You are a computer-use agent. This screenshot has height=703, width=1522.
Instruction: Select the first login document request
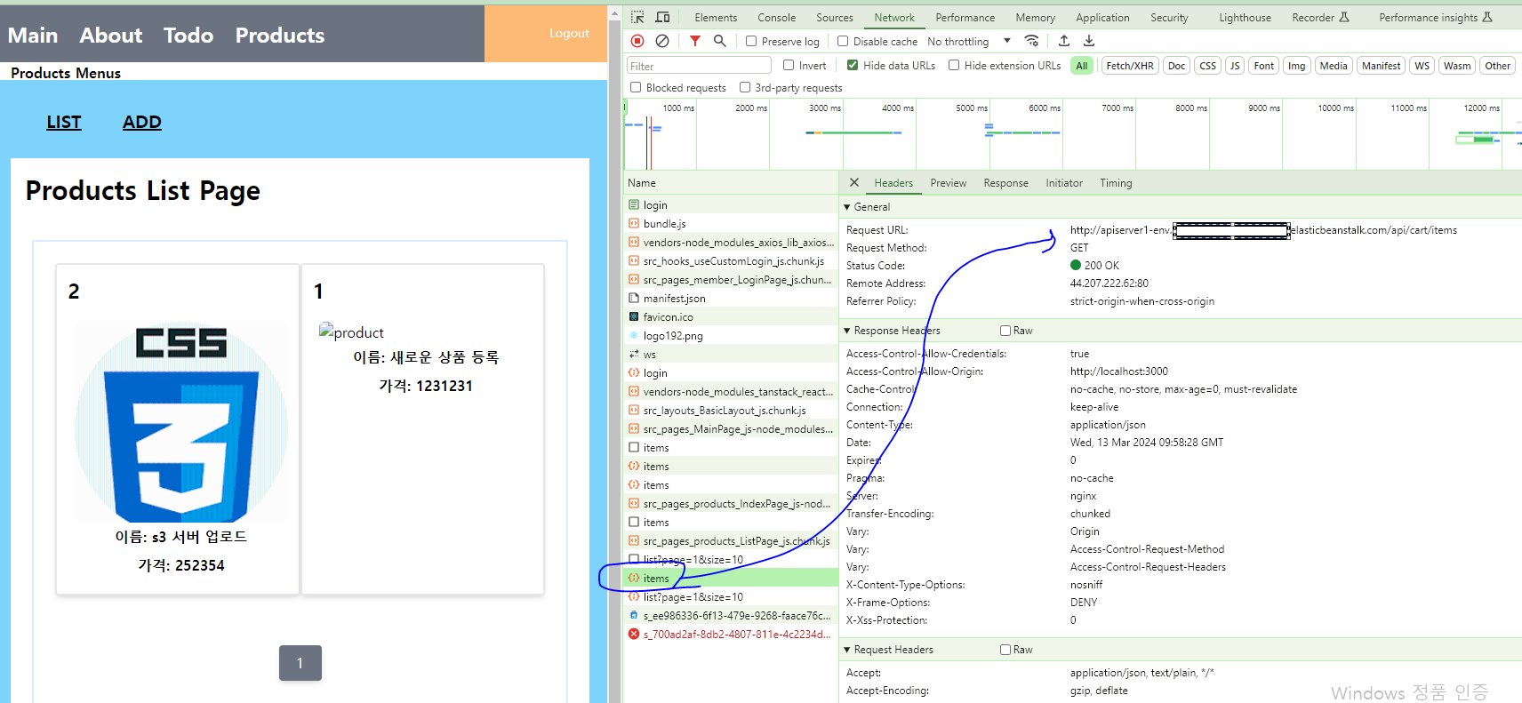point(731,205)
